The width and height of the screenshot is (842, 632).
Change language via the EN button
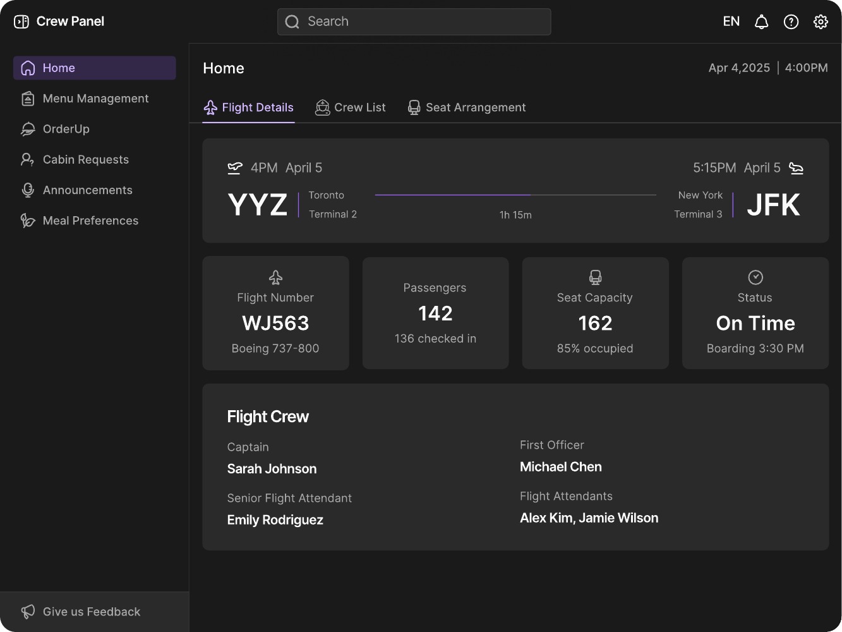coord(731,22)
